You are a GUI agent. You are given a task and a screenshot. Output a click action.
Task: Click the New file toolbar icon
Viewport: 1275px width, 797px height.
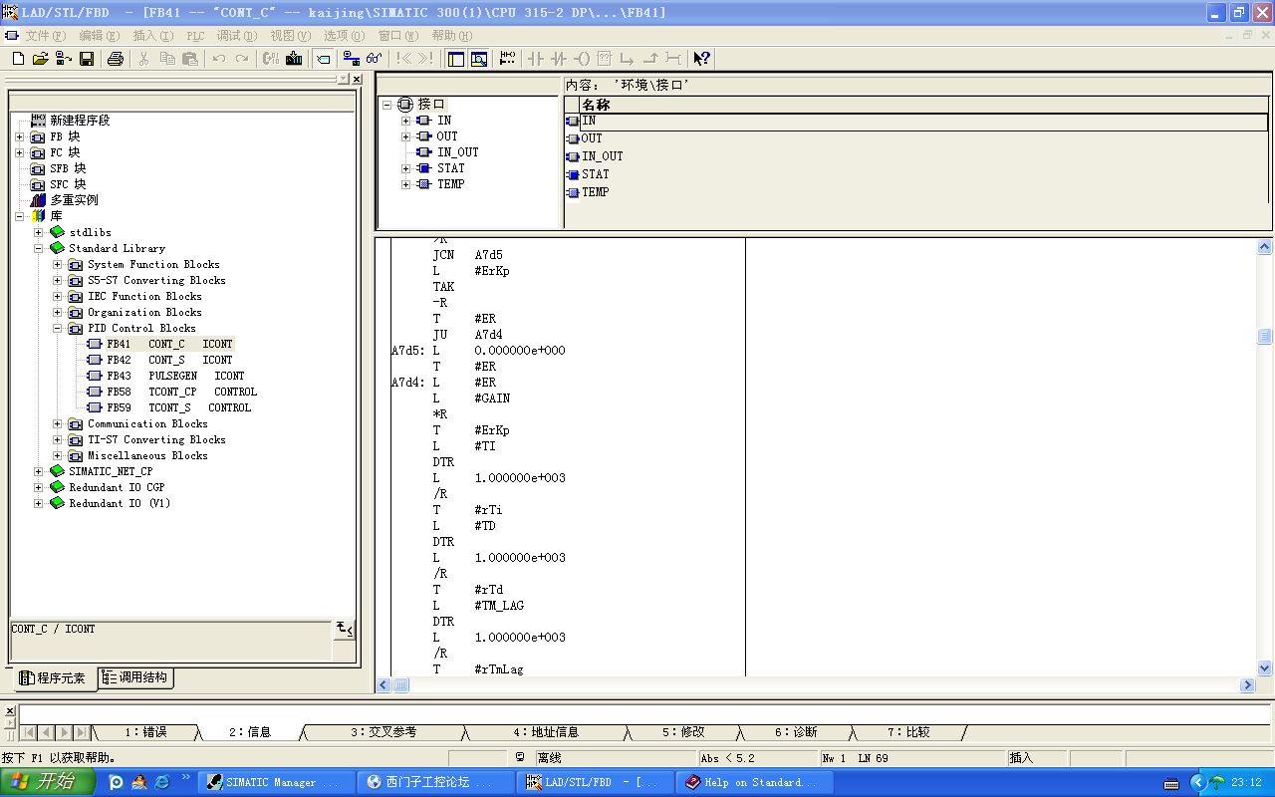(18, 59)
